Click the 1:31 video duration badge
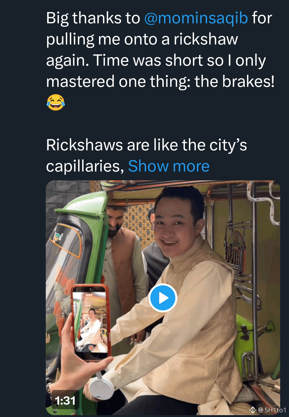Image resolution: width=289 pixels, height=417 pixels. coord(65,401)
